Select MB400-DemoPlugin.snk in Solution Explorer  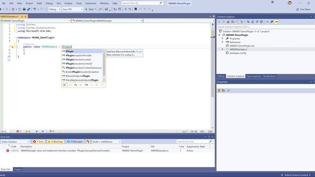(x=242, y=46)
